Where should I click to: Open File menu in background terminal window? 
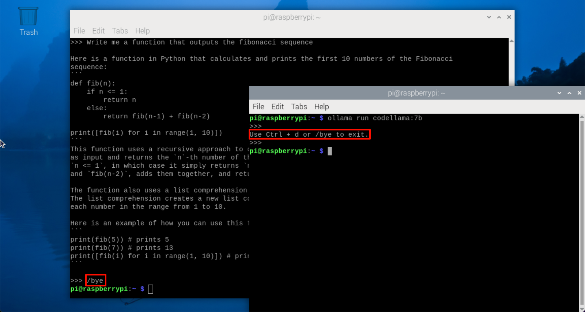79,31
